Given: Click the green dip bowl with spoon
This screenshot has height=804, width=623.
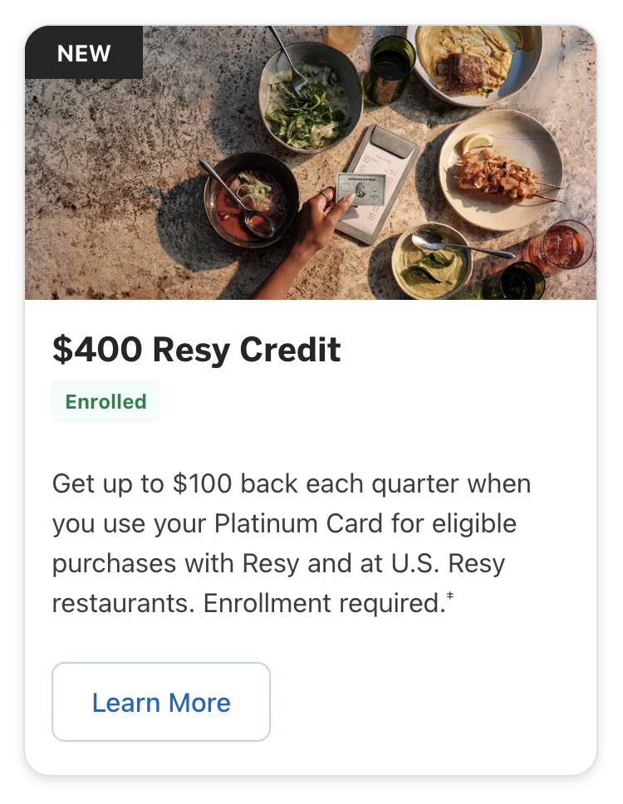Looking at the screenshot, I should coord(431,262).
